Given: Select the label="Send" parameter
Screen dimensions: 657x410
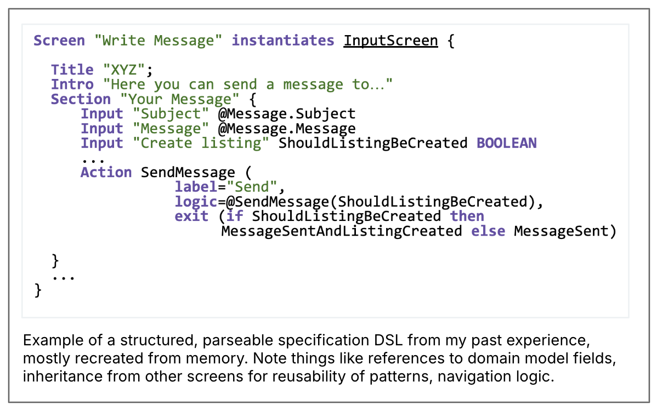Looking at the screenshot, I should (224, 186).
